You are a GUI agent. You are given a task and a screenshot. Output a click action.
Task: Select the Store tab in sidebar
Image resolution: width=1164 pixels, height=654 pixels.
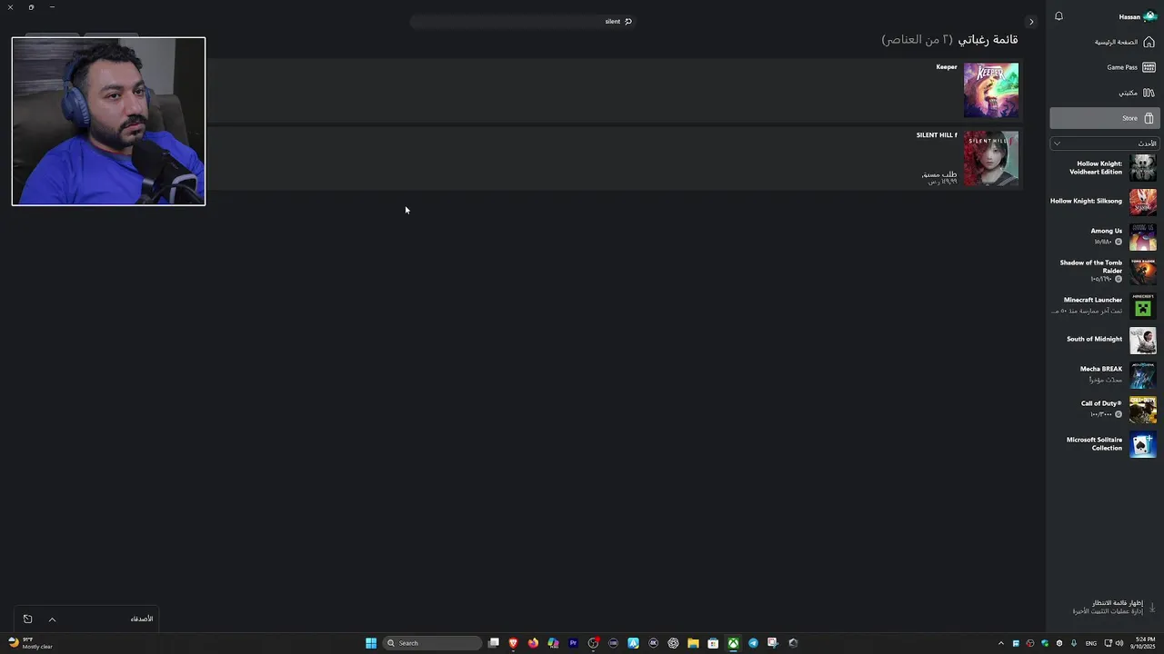pyautogui.click(x=1104, y=118)
